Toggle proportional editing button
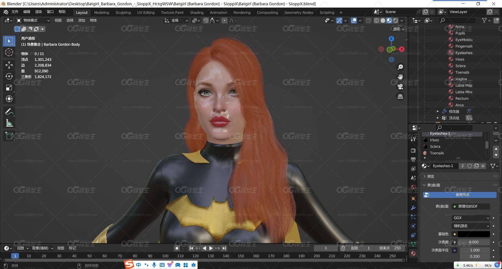 coord(224,20)
